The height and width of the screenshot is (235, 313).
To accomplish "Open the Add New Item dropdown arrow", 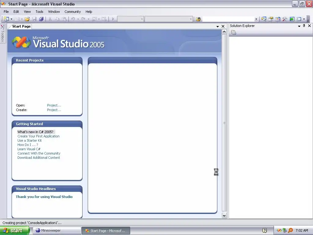I will (x=22, y=19).
